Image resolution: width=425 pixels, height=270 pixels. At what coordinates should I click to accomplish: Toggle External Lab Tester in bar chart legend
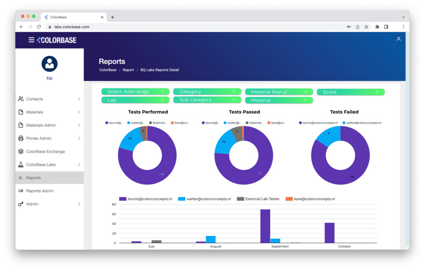pos(258,199)
